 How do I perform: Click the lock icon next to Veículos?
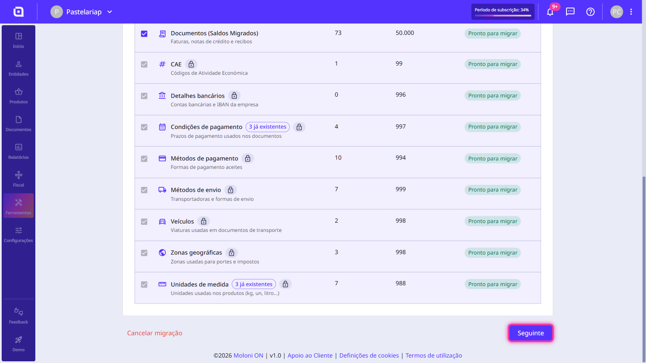coord(204,221)
